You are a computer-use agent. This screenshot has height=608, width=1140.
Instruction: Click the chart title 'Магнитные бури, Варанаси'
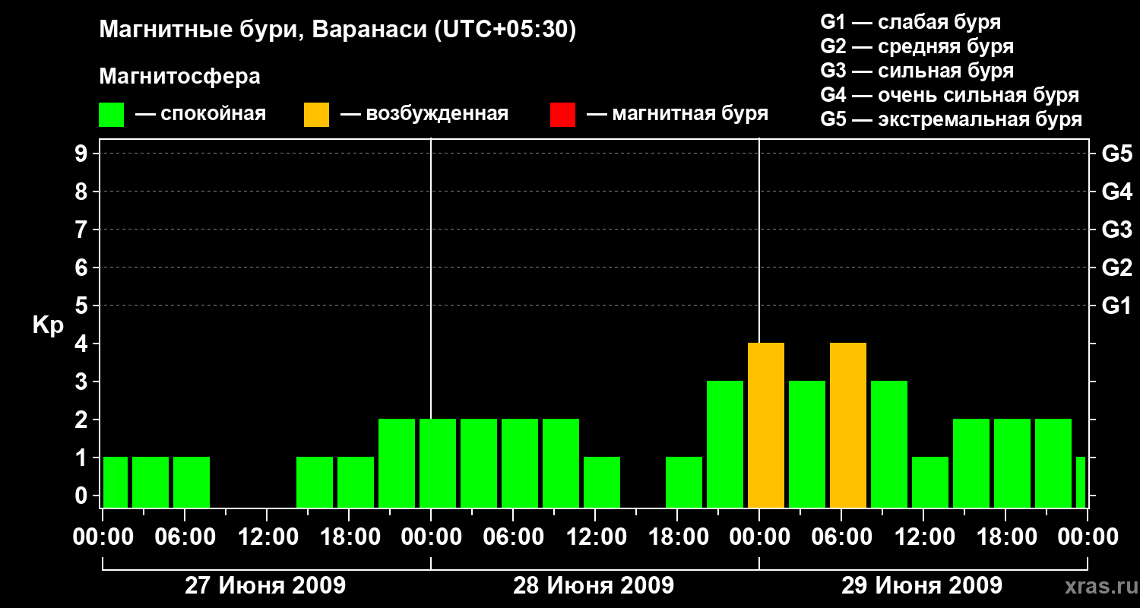pyautogui.click(x=263, y=30)
